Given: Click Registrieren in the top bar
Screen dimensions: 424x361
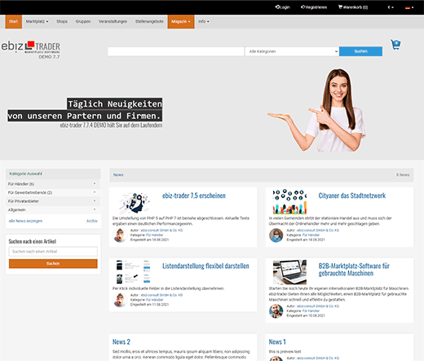Looking at the screenshot, I should pos(314,7).
